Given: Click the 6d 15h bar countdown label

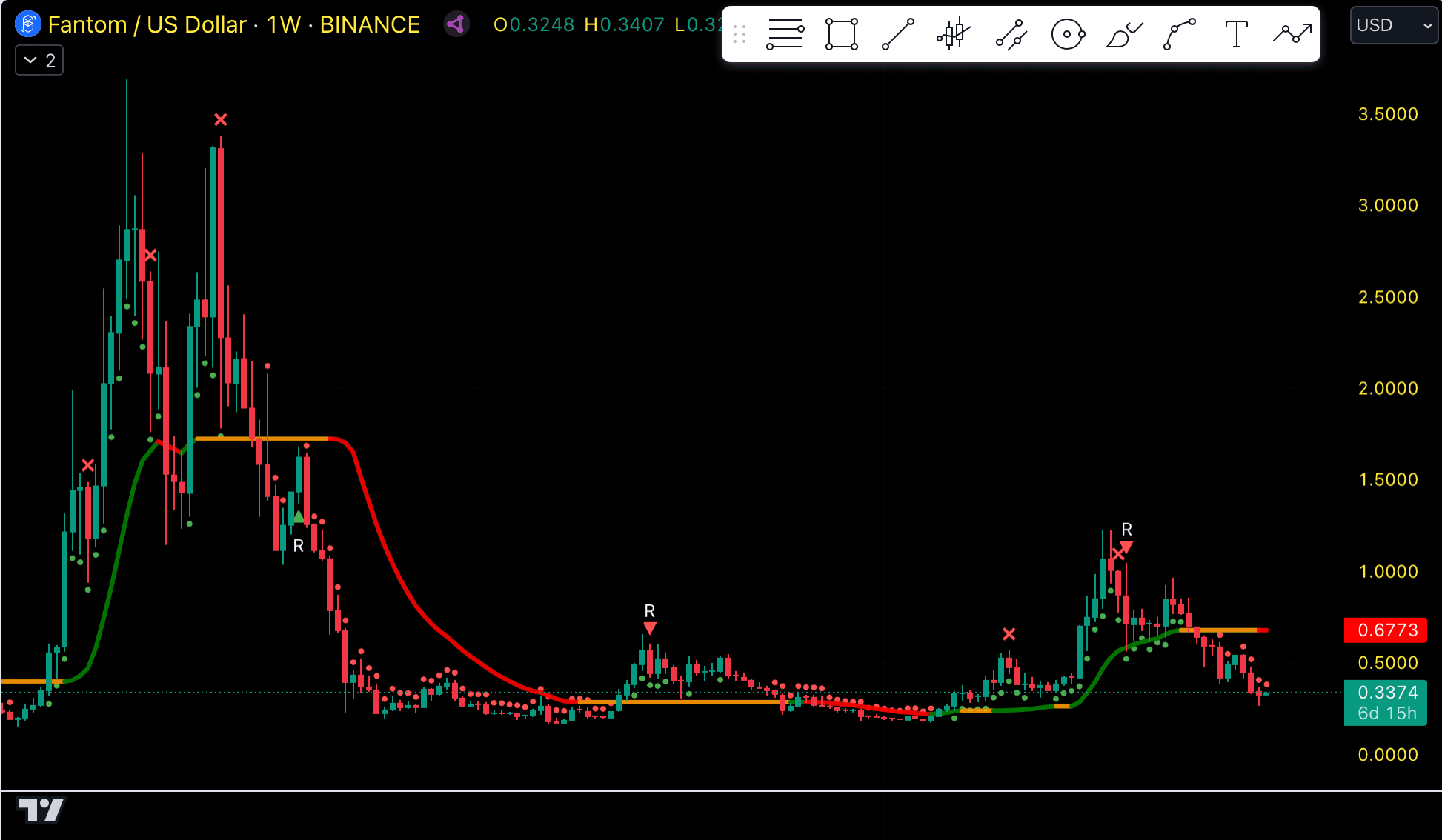Looking at the screenshot, I should point(1386,713).
